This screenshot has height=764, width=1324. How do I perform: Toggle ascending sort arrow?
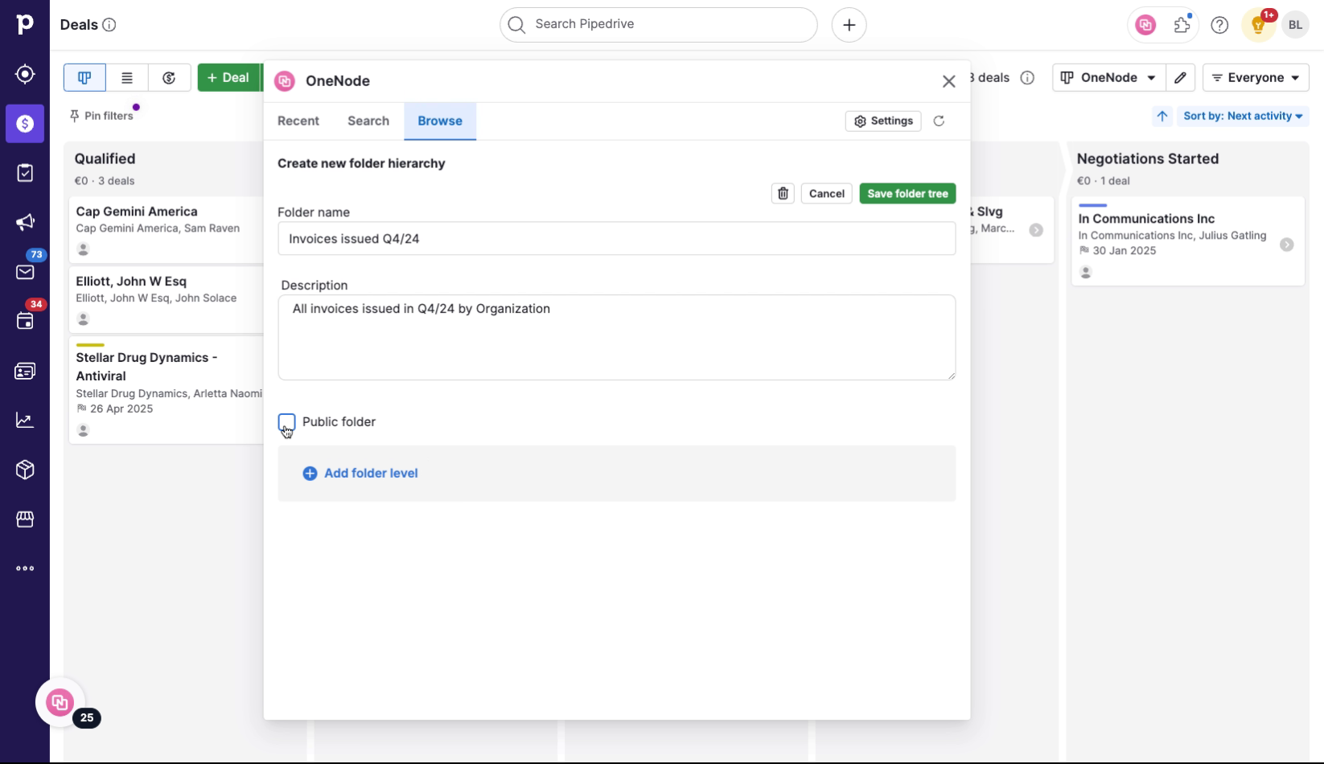pyautogui.click(x=1162, y=116)
